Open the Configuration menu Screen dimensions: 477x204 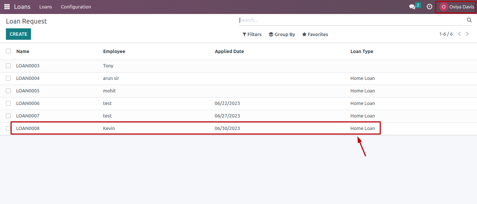tap(76, 7)
